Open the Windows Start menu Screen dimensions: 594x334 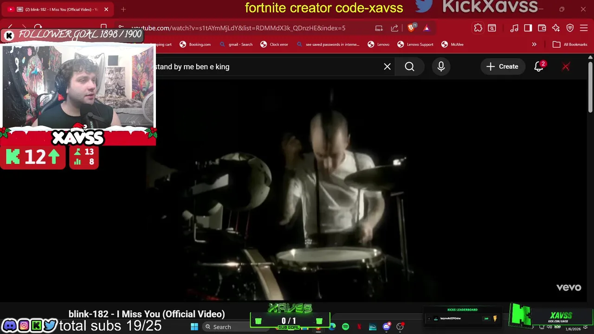194,327
